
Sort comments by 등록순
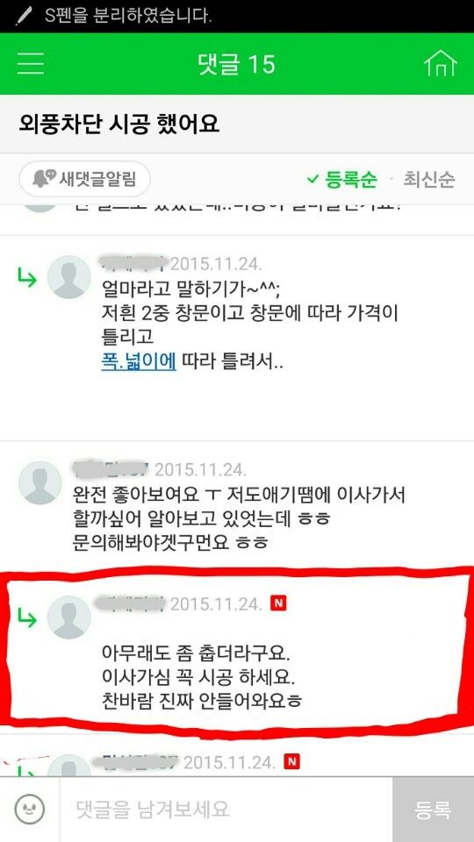(341, 179)
